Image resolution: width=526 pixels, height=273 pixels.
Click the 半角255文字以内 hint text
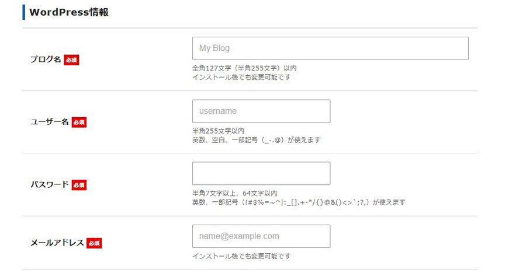218,131
